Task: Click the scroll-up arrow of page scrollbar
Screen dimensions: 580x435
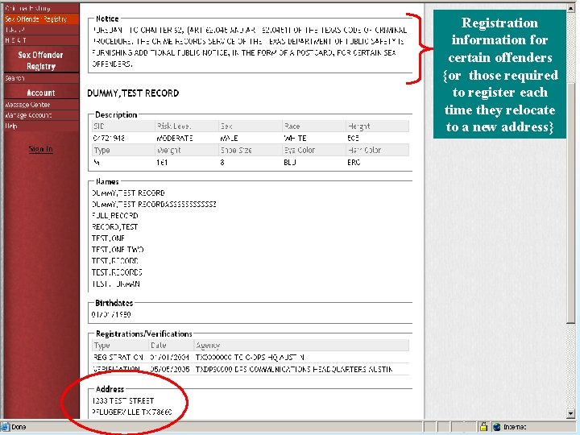Action: pos(571,7)
